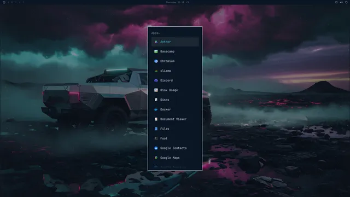
Task: Click the square tray icon left of volume
Action: (x=336, y=2)
